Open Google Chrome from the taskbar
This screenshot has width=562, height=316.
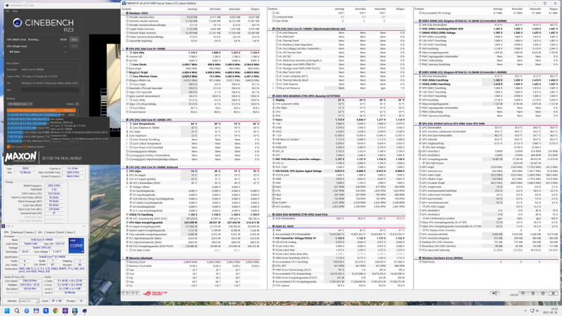pos(55,310)
